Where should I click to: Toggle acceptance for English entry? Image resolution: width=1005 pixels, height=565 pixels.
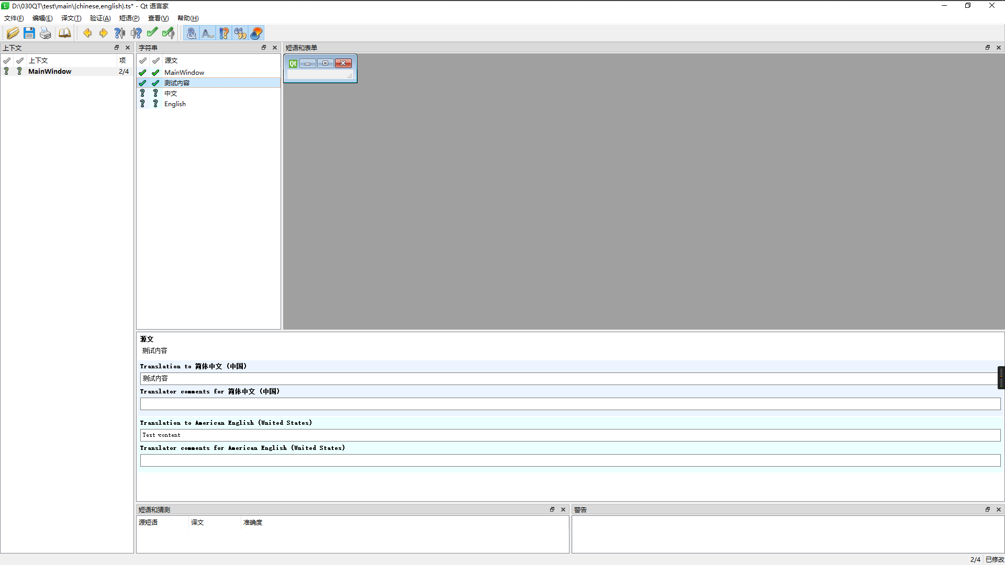click(143, 104)
